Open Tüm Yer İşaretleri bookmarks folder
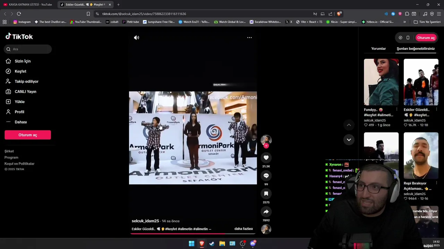444x249 pixels. point(427,22)
